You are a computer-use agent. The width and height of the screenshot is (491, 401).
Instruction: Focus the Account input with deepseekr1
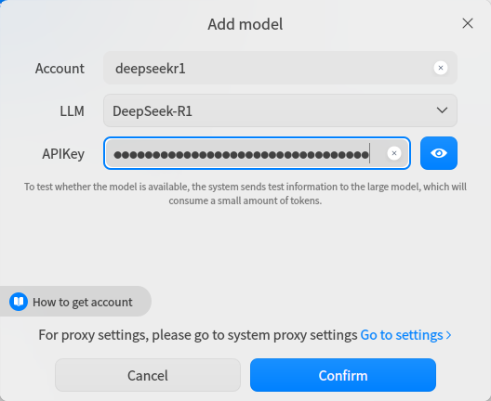[x=280, y=68]
